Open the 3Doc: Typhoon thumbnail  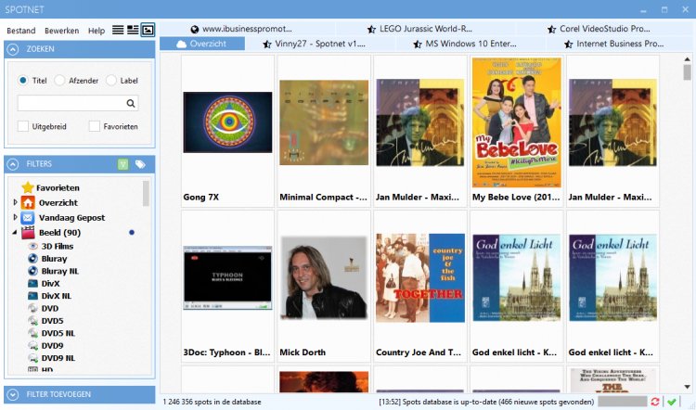coord(227,277)
